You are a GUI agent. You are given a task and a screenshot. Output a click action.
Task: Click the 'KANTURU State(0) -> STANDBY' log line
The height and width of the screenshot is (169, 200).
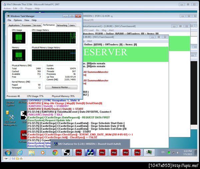[48, 106]
